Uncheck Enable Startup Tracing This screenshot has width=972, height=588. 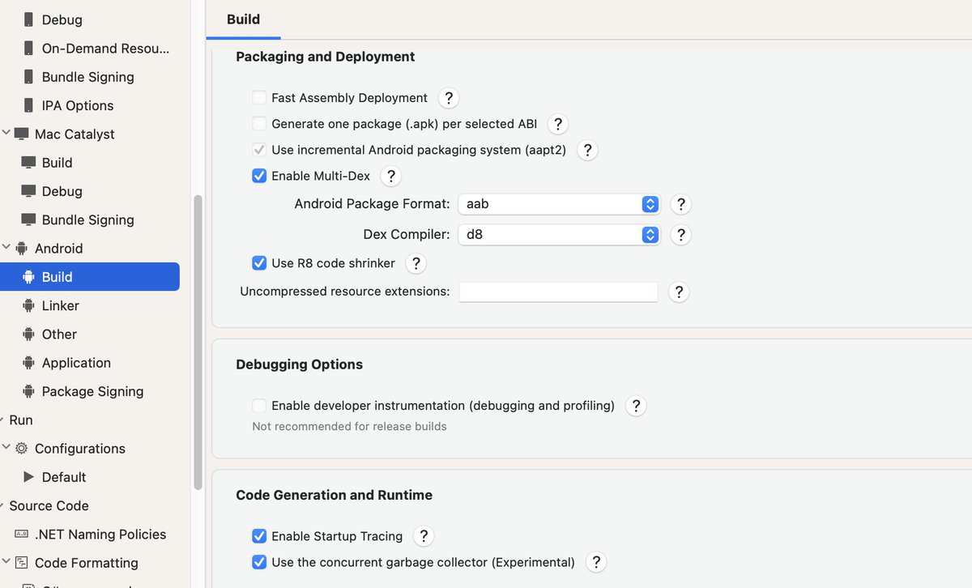tap(259, 536)
